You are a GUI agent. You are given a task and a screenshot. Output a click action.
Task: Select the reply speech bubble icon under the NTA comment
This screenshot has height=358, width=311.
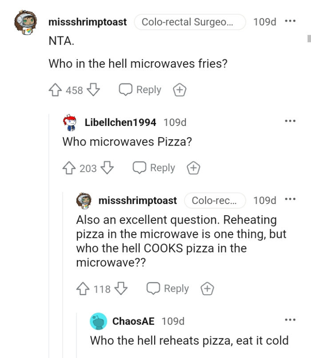[126, 90]
